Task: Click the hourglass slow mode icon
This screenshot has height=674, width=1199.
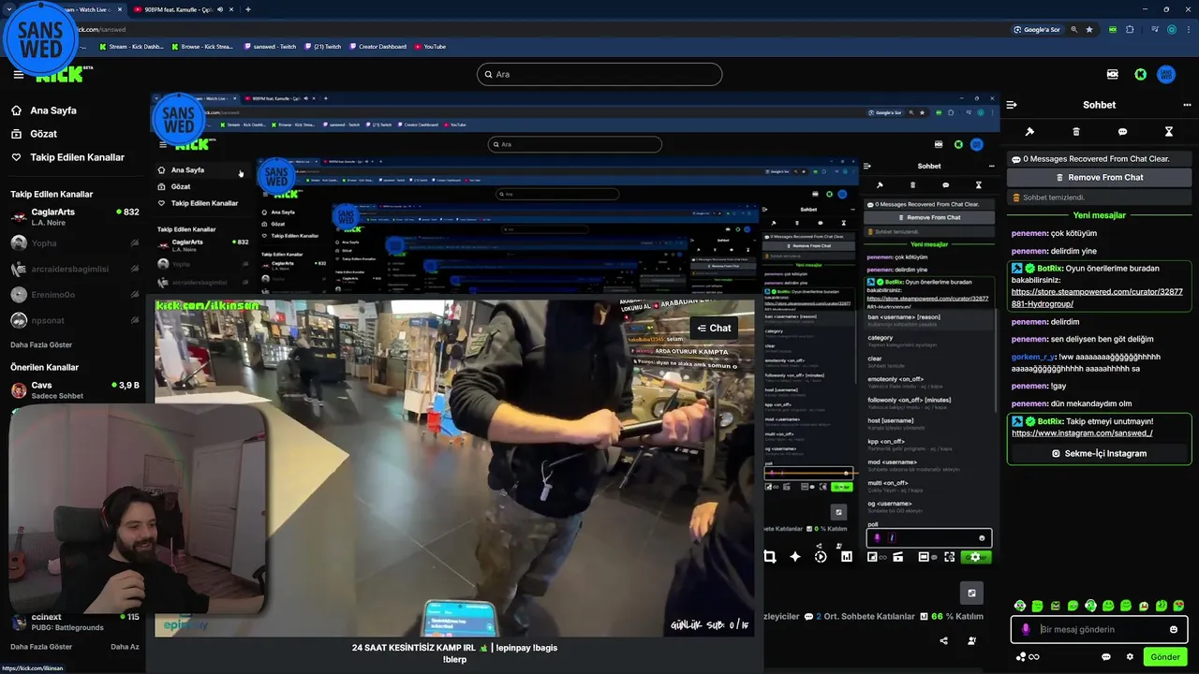Action: pyautogui.click(x=1169, y=132)
